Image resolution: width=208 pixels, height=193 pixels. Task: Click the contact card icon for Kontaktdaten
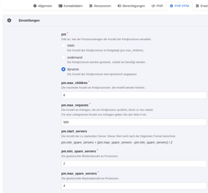pos(60,6)
